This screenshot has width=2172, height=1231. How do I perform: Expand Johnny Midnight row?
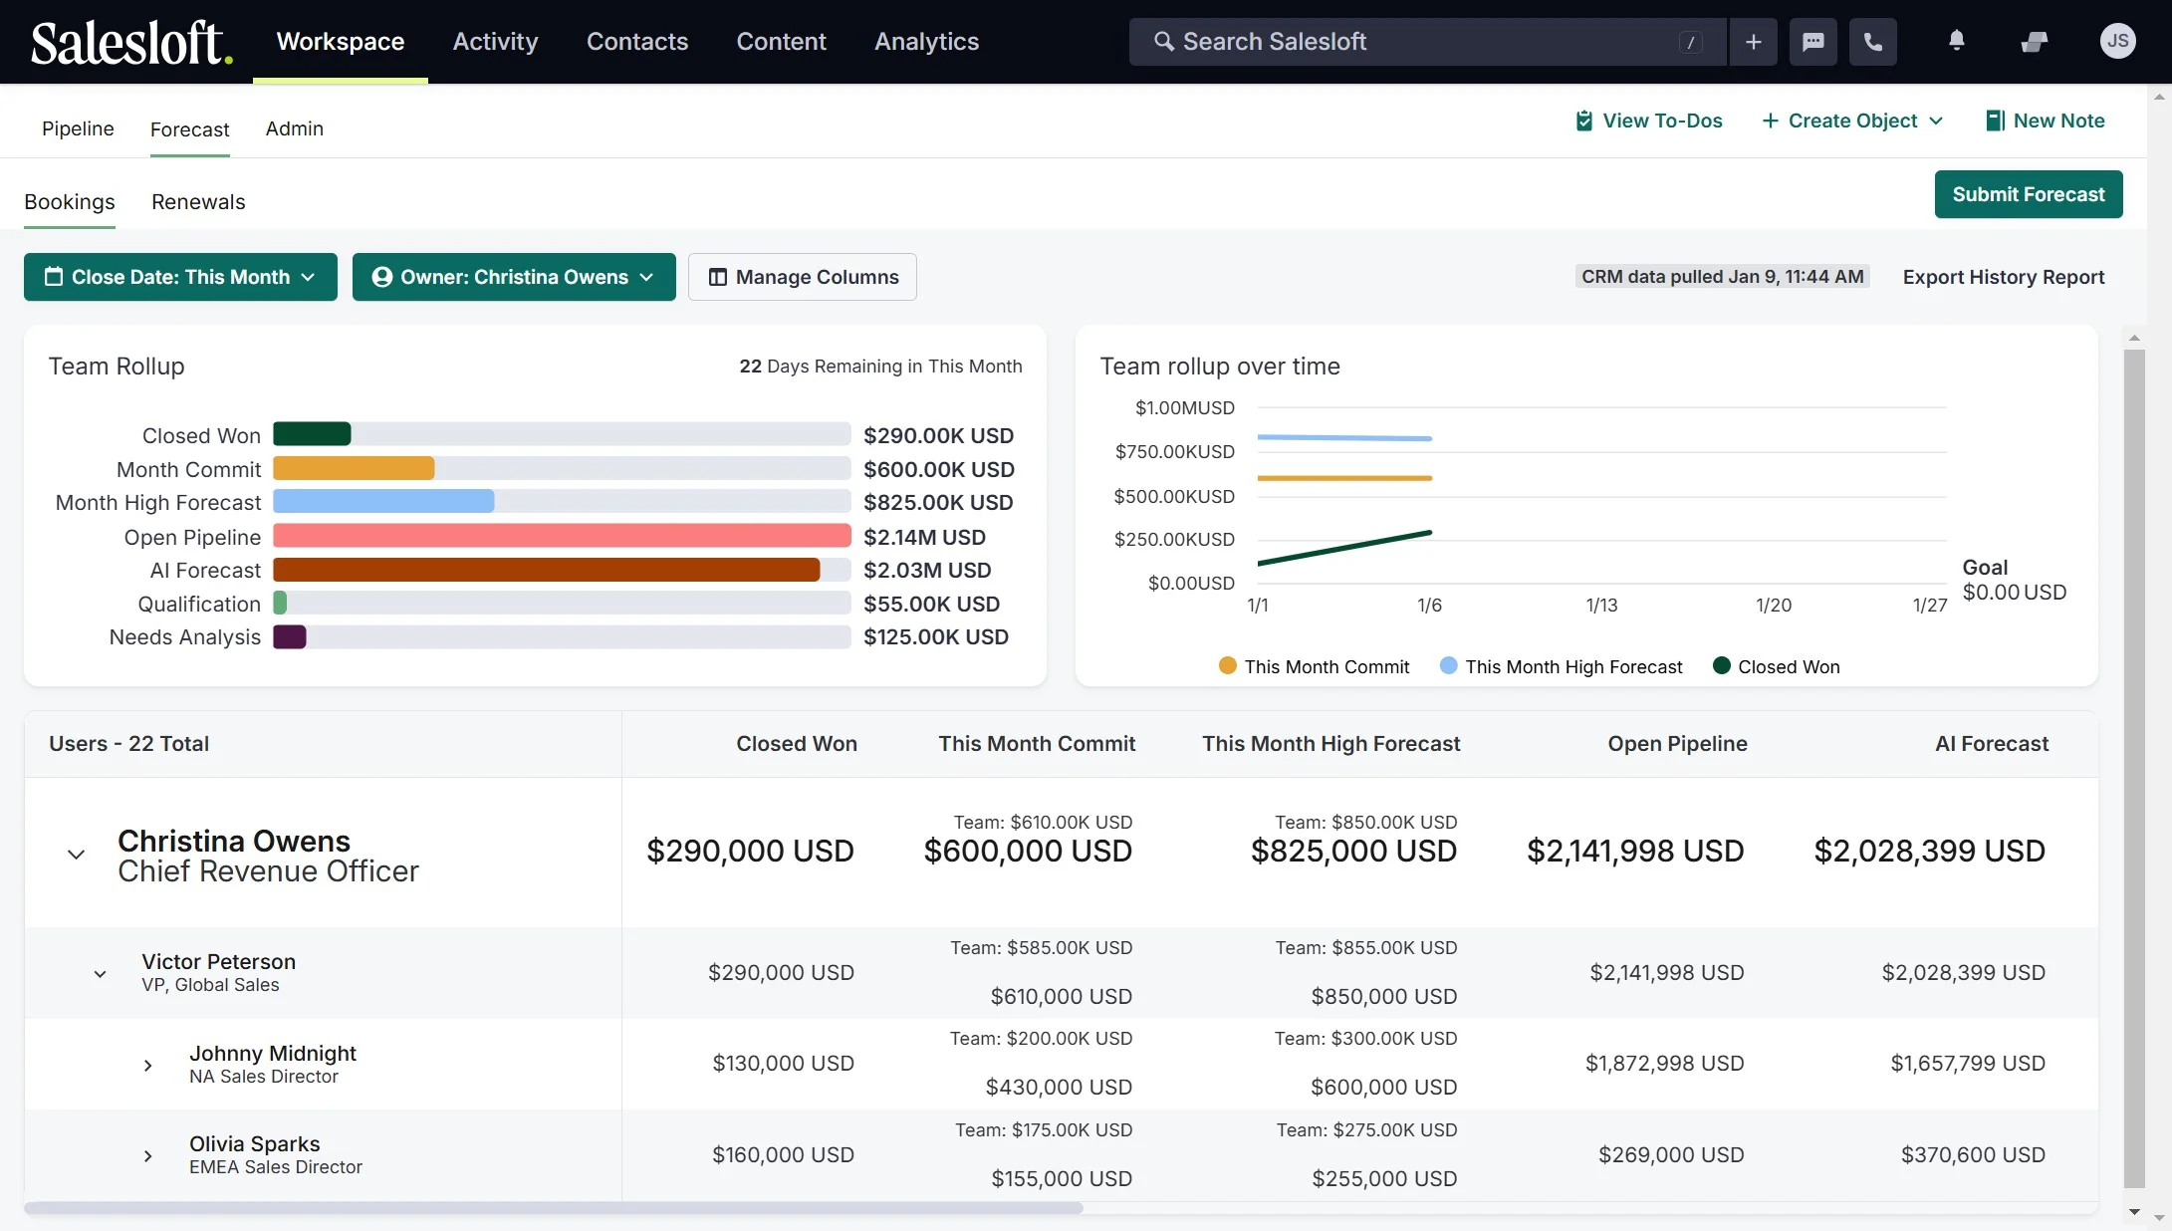coord(147,1066)
